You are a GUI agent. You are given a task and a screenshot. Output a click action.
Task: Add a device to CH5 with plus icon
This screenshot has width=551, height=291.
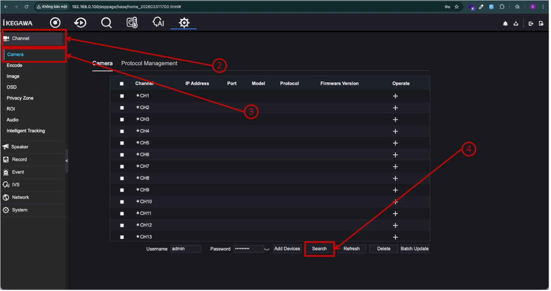coord(395,143)
